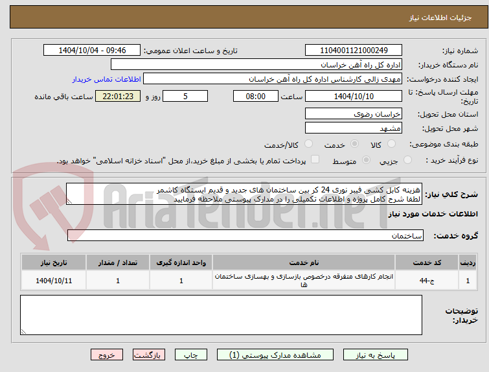Click need date cell 1404/10/11
Screen dimensions: 489x372
click(54, 281)
